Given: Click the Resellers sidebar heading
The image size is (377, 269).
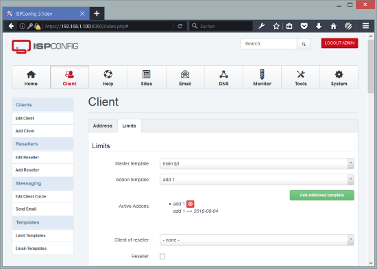Looking at the screenshot, I should point(42,144).
